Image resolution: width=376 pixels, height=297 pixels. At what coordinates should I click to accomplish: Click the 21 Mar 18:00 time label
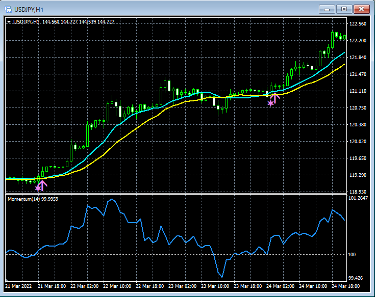[52, 286]
